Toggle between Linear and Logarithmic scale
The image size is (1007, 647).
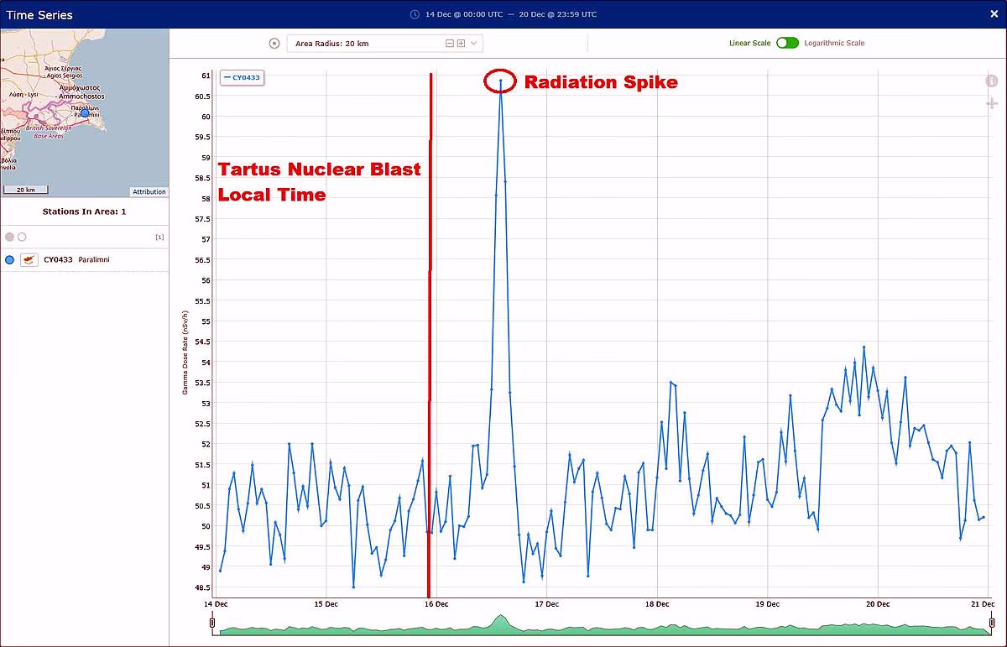click(787, 43)
